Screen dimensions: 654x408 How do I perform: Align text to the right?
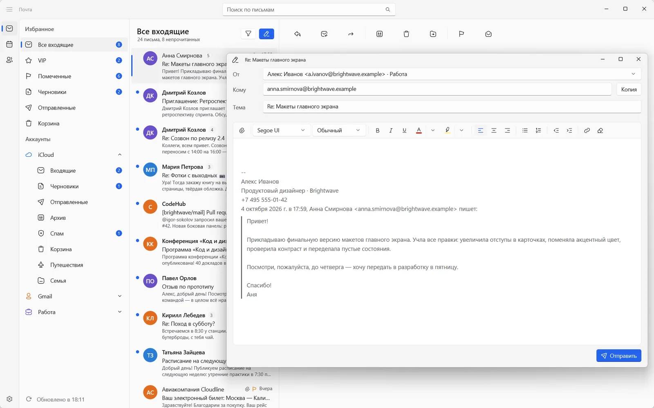point(507,130)
